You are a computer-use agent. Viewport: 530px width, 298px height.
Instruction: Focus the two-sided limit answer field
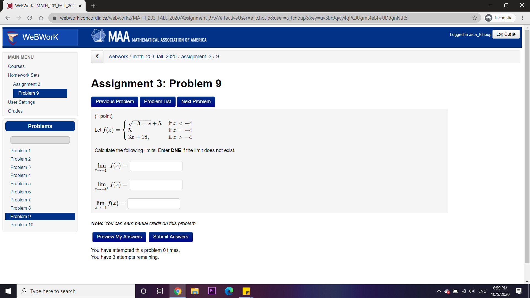pos(154,204)
